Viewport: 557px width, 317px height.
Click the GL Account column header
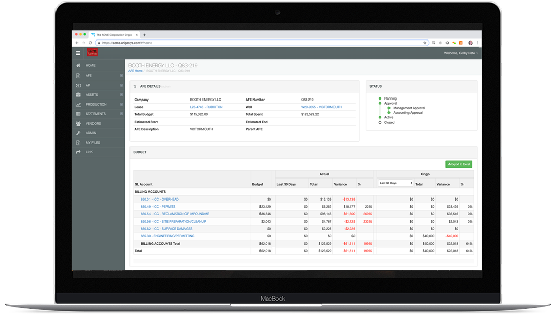pos(143,184)
